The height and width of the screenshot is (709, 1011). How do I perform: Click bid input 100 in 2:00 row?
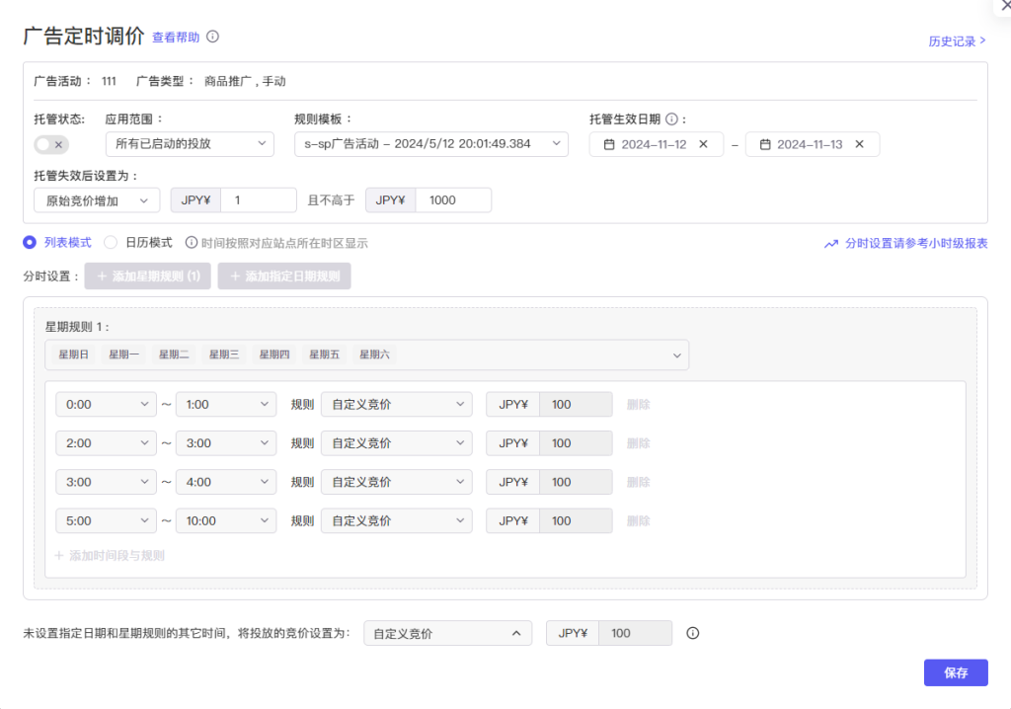click(576, 443)
